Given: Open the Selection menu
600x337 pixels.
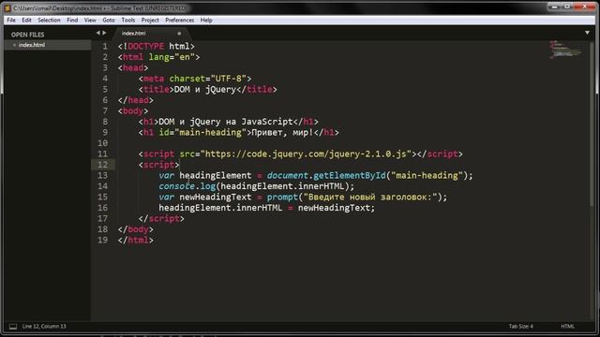Looking at the screenshot, I should coord(49,20).
